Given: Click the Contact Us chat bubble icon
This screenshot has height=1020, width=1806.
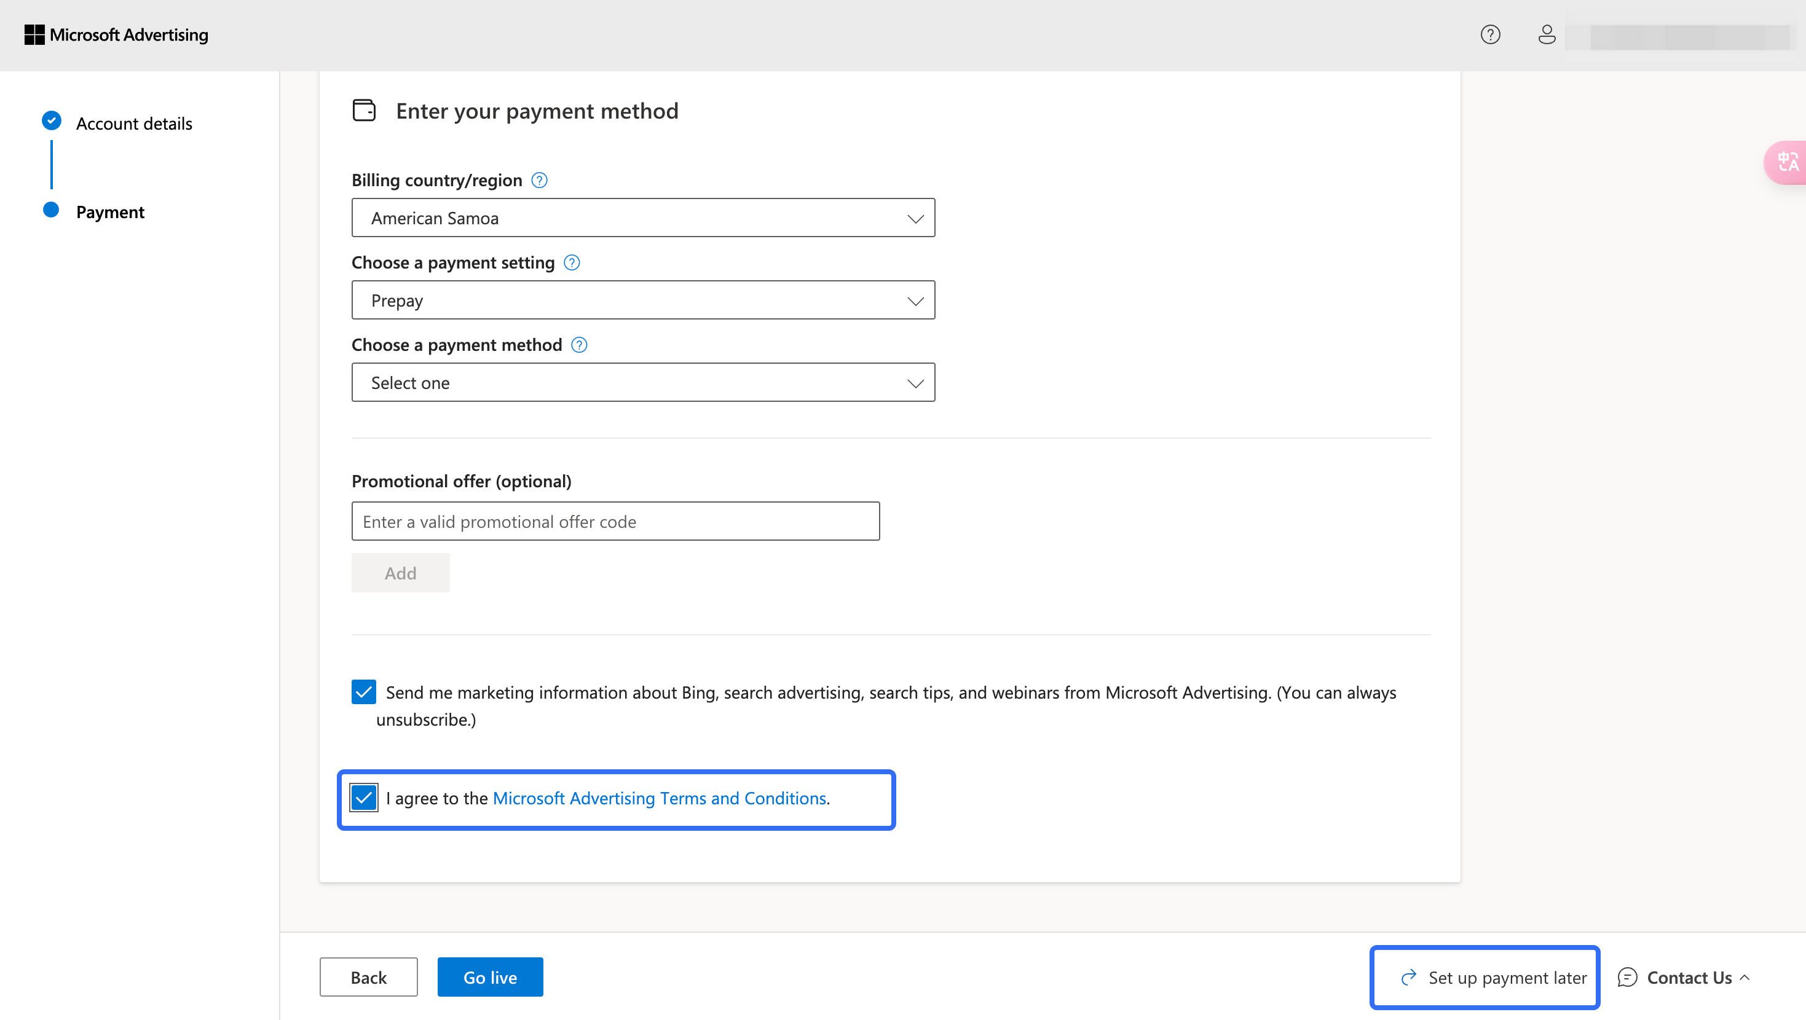Looking at the screenshot, I should (x=1627, y=976).
